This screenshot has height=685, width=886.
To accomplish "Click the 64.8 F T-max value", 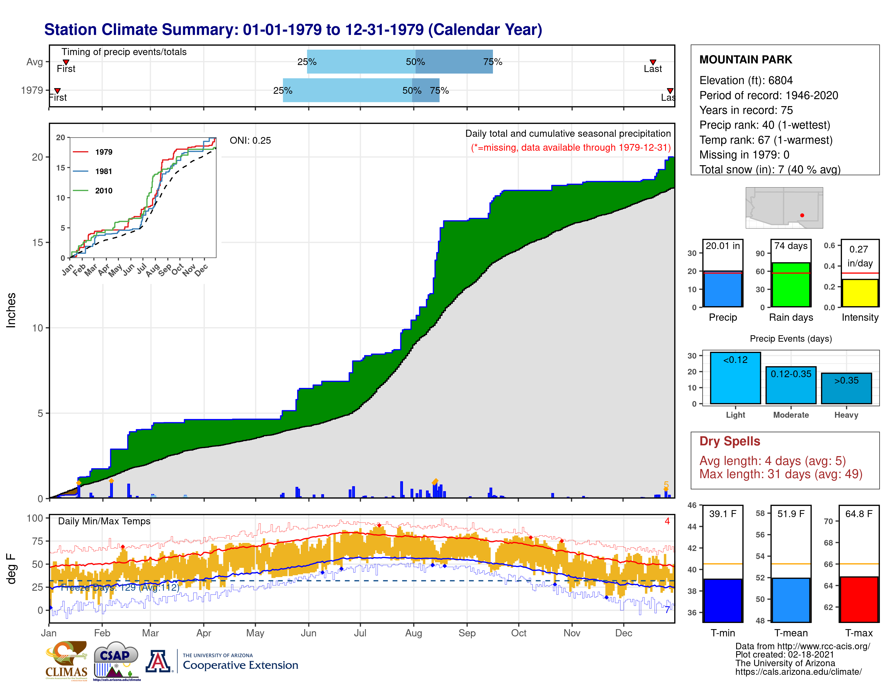I will point(859,514).
